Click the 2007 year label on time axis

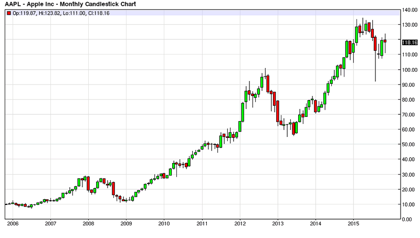point(50,223)
